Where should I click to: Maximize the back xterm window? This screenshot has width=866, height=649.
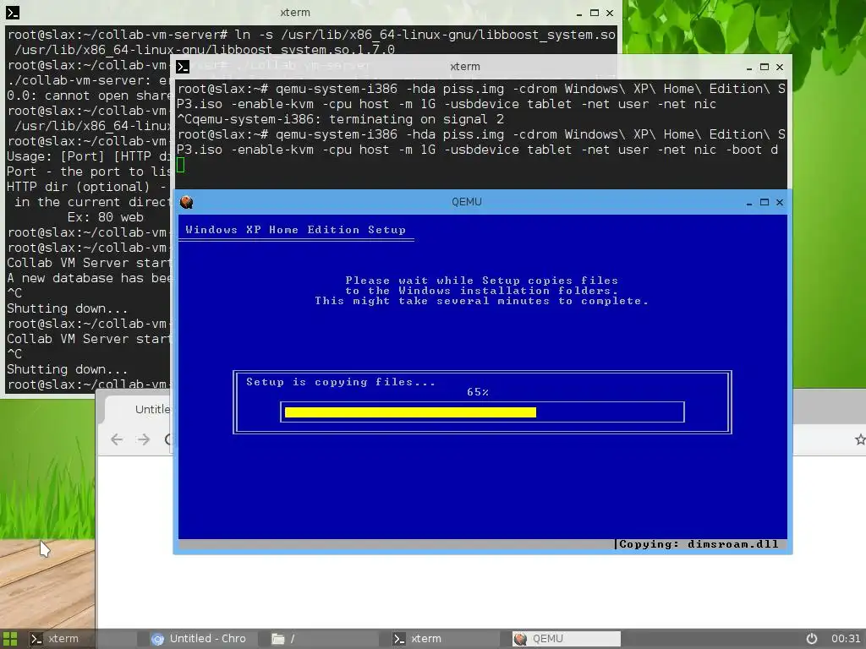click(595, 13)
